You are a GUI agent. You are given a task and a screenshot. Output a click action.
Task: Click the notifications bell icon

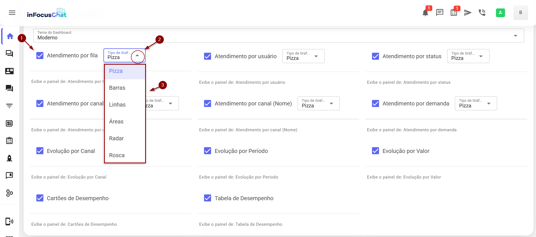[425, 13]
